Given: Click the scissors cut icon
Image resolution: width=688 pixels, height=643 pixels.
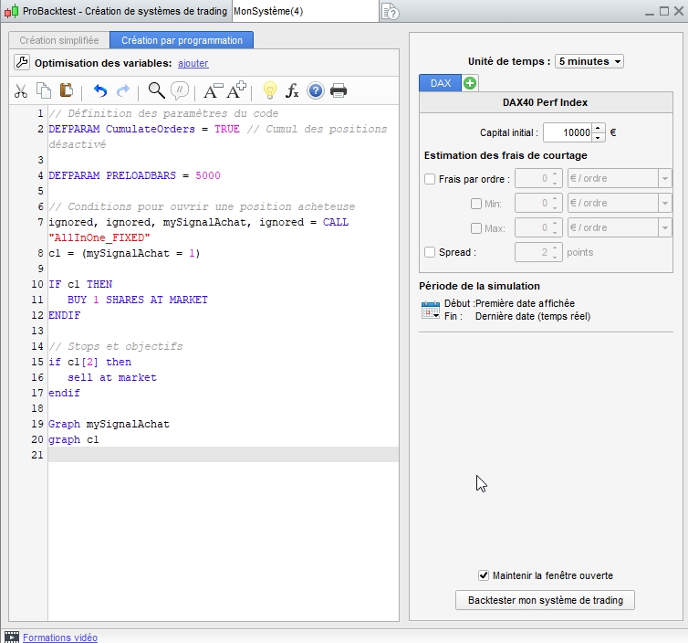Looking at the screenshot, I should [x=21, y=90].
